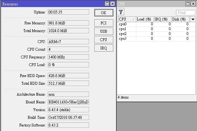Image resolution: width=197 pixels, height=131 pixels.
Task: Click the '4 items' status text
Action: point(123,97)
